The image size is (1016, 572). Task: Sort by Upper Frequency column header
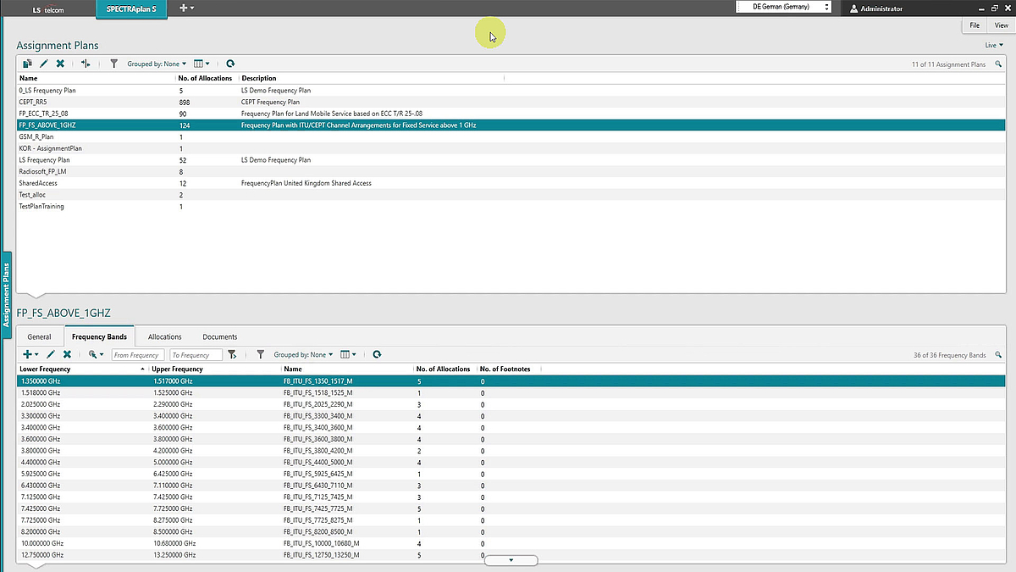tap(214, 369)
